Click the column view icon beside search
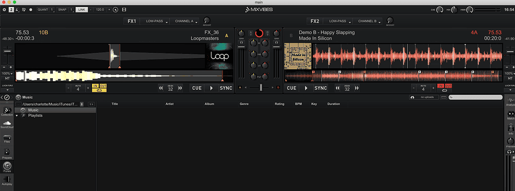The width and height of the screenshot is (515, 191). pyautogui.click(x=444, y=97)
